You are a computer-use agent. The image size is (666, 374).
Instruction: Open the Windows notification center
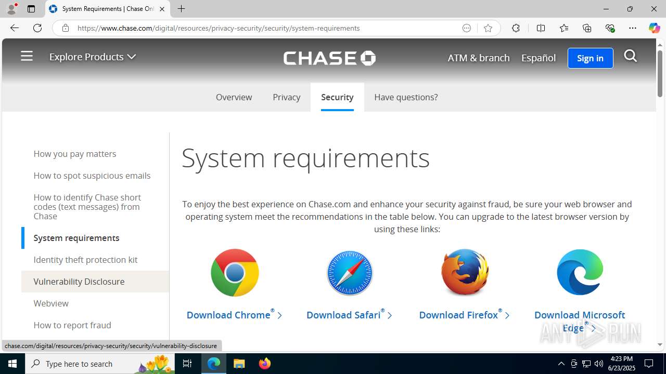(649, 364)
